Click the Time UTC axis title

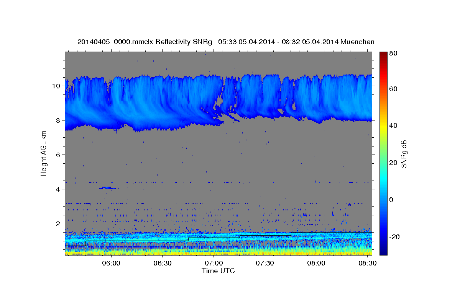click(218, 271)
